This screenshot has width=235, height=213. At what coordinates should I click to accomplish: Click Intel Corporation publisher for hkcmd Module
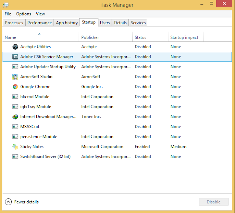pos(97,97)
